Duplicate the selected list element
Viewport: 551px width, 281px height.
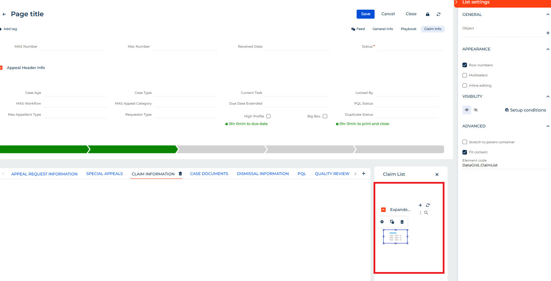point(392,222)
